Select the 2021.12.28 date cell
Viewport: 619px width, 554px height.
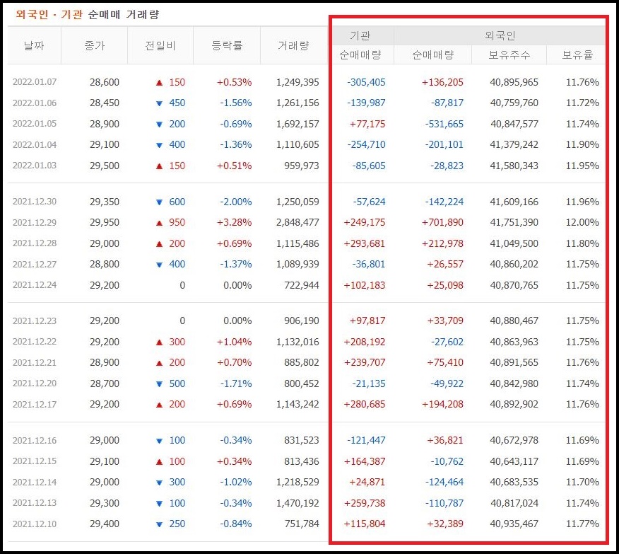[35, 243]
